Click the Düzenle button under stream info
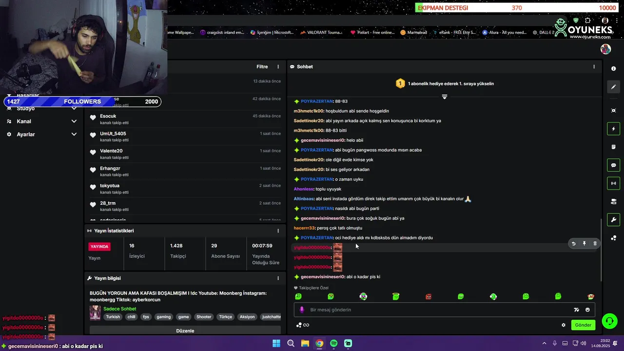 coord(185,331)
